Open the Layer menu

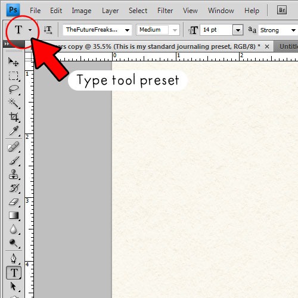click(x=110, y=11)
